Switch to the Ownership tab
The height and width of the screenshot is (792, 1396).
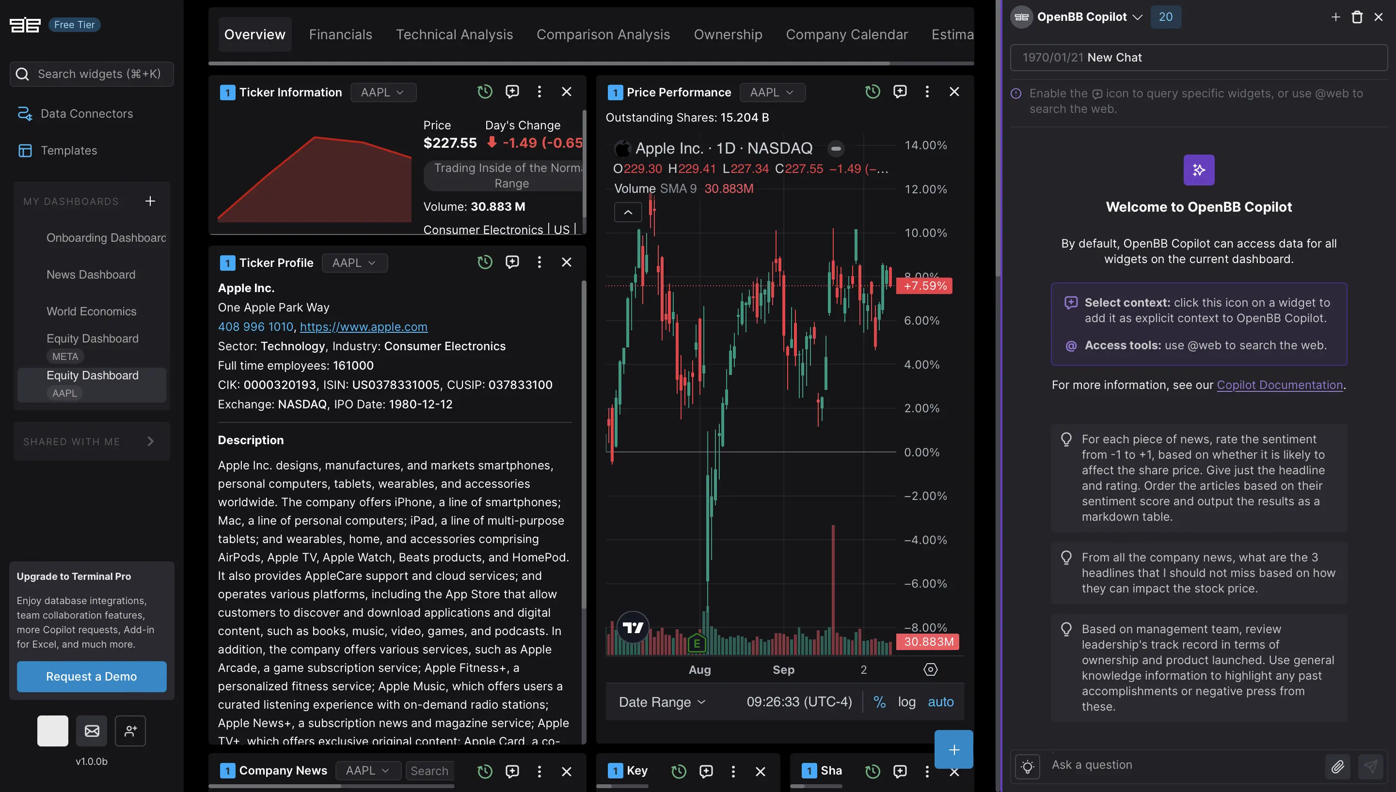point(728,34)
